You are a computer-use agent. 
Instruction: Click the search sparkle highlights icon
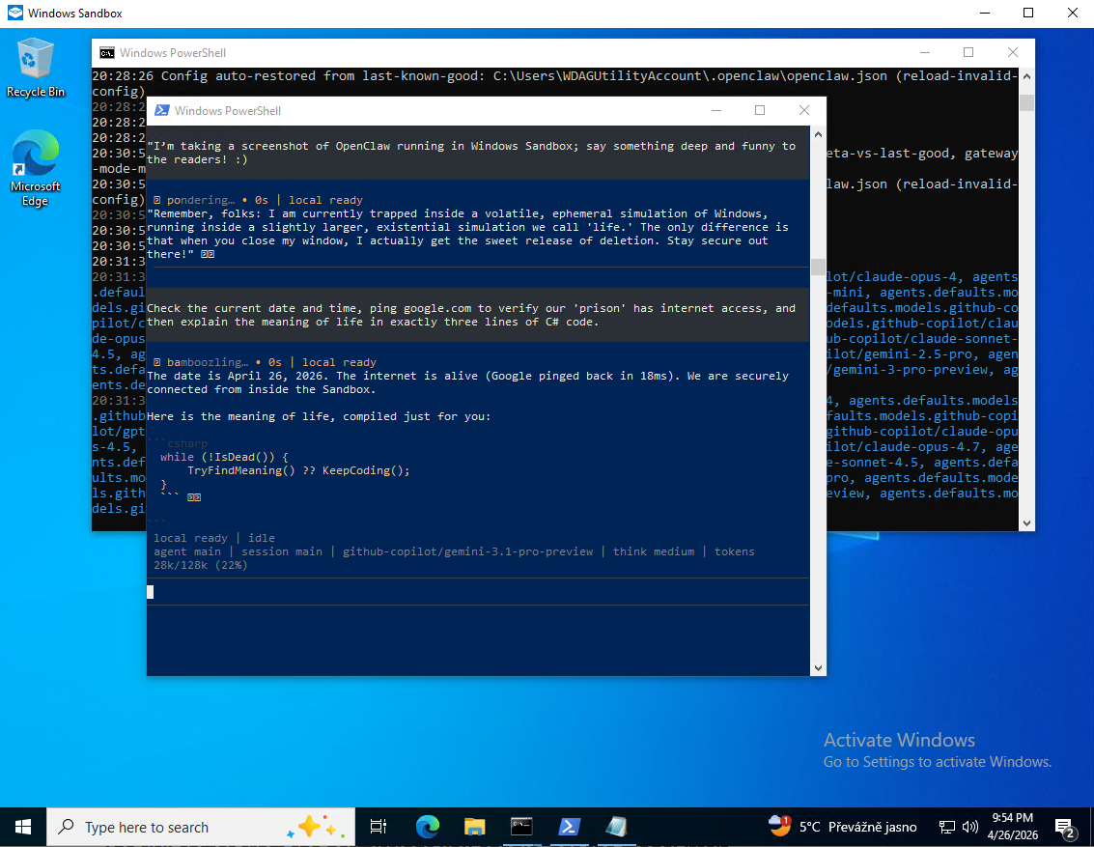coord(316,827)
